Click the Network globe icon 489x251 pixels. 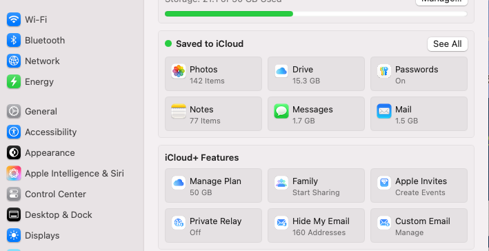[14, 61]
